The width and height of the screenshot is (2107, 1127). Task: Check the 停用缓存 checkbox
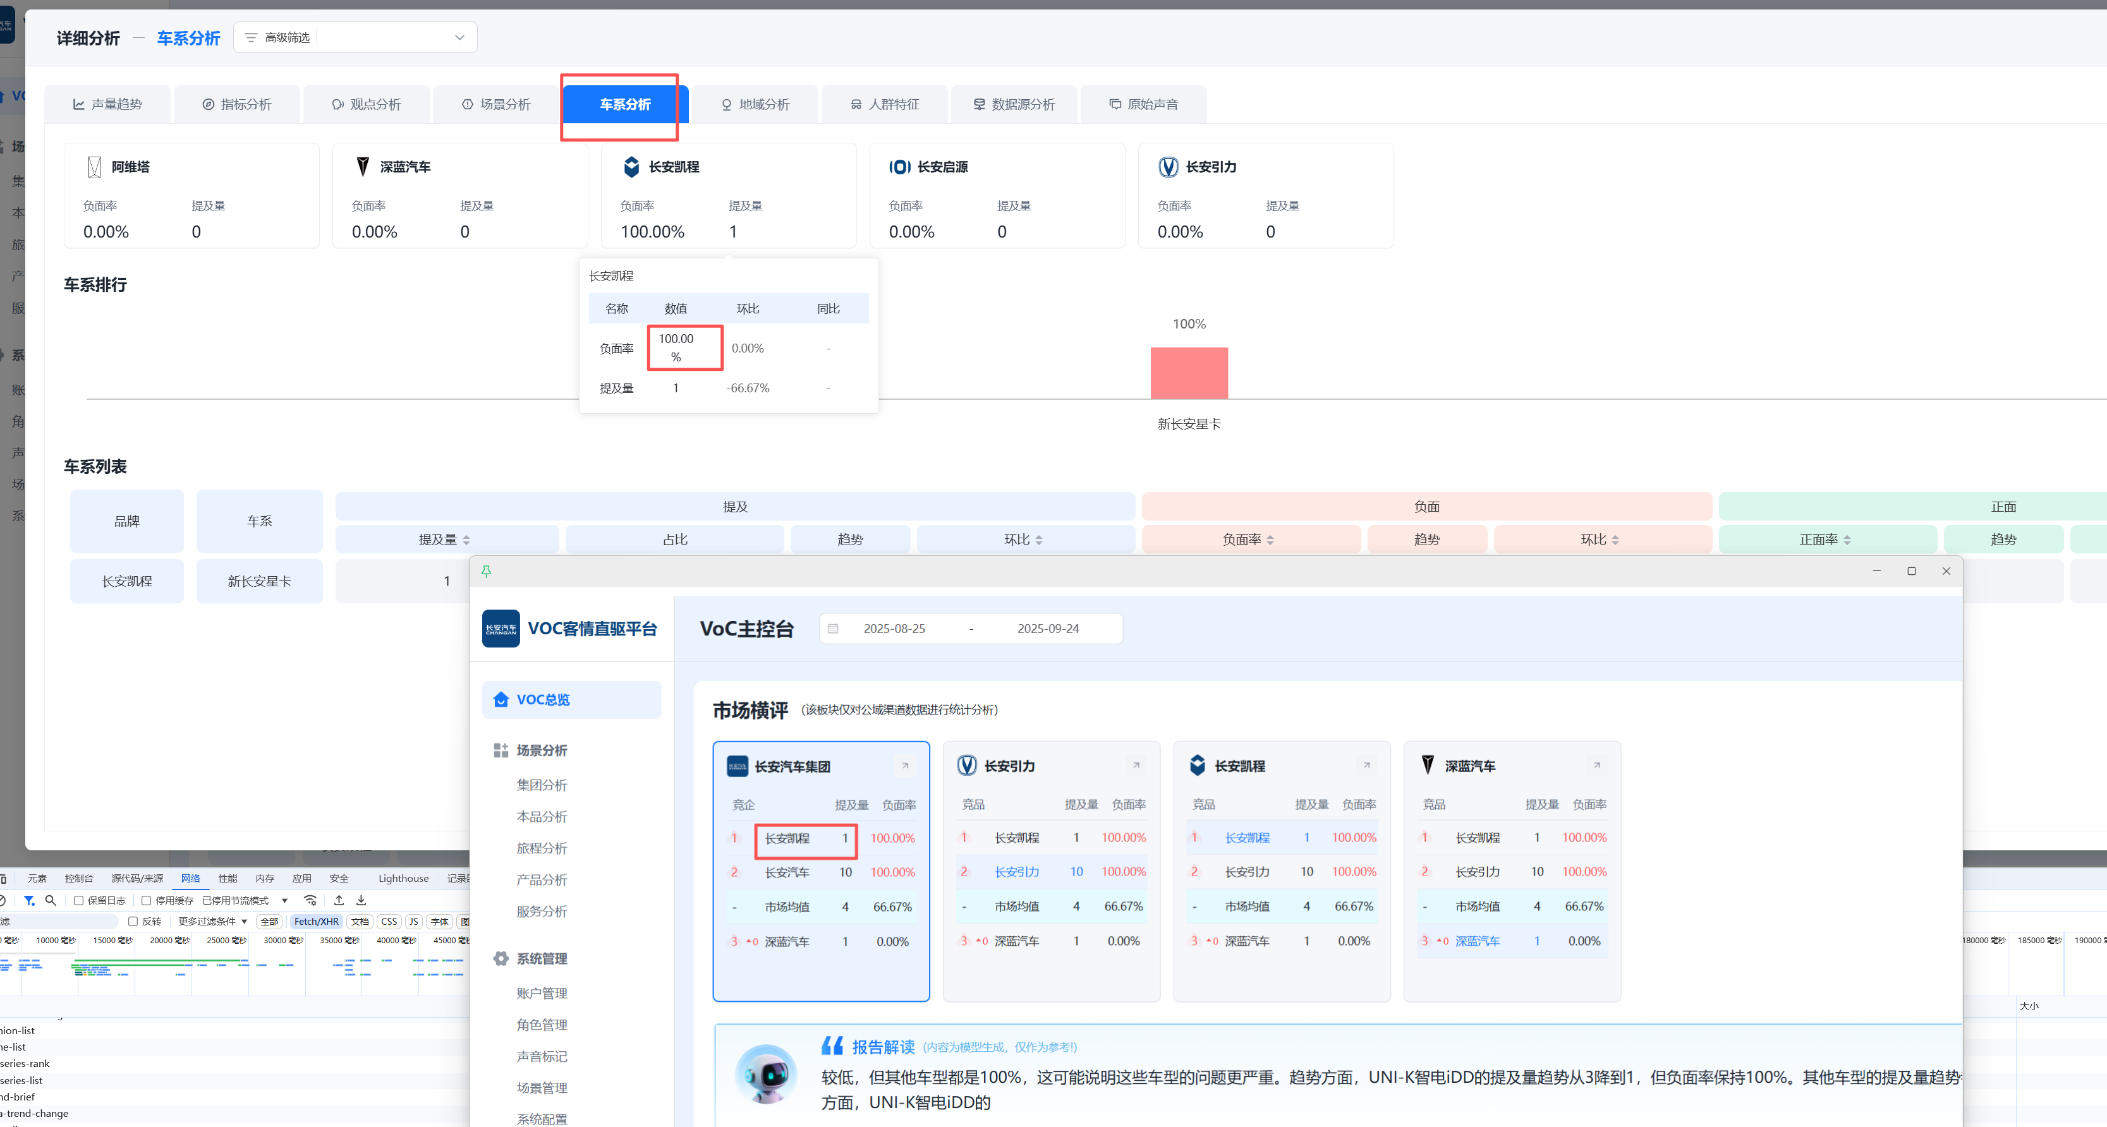coord(147,900)
